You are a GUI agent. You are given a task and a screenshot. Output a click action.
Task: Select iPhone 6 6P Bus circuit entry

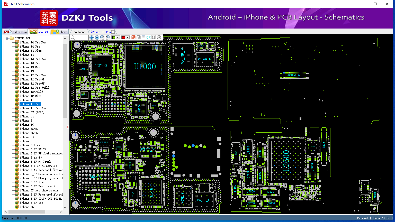tap(38, 186)
